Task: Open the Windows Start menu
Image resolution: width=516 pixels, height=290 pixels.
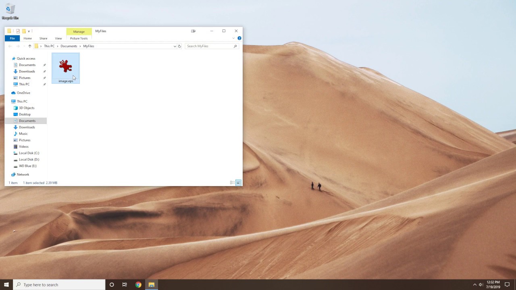Action: (x=6, y=285)
